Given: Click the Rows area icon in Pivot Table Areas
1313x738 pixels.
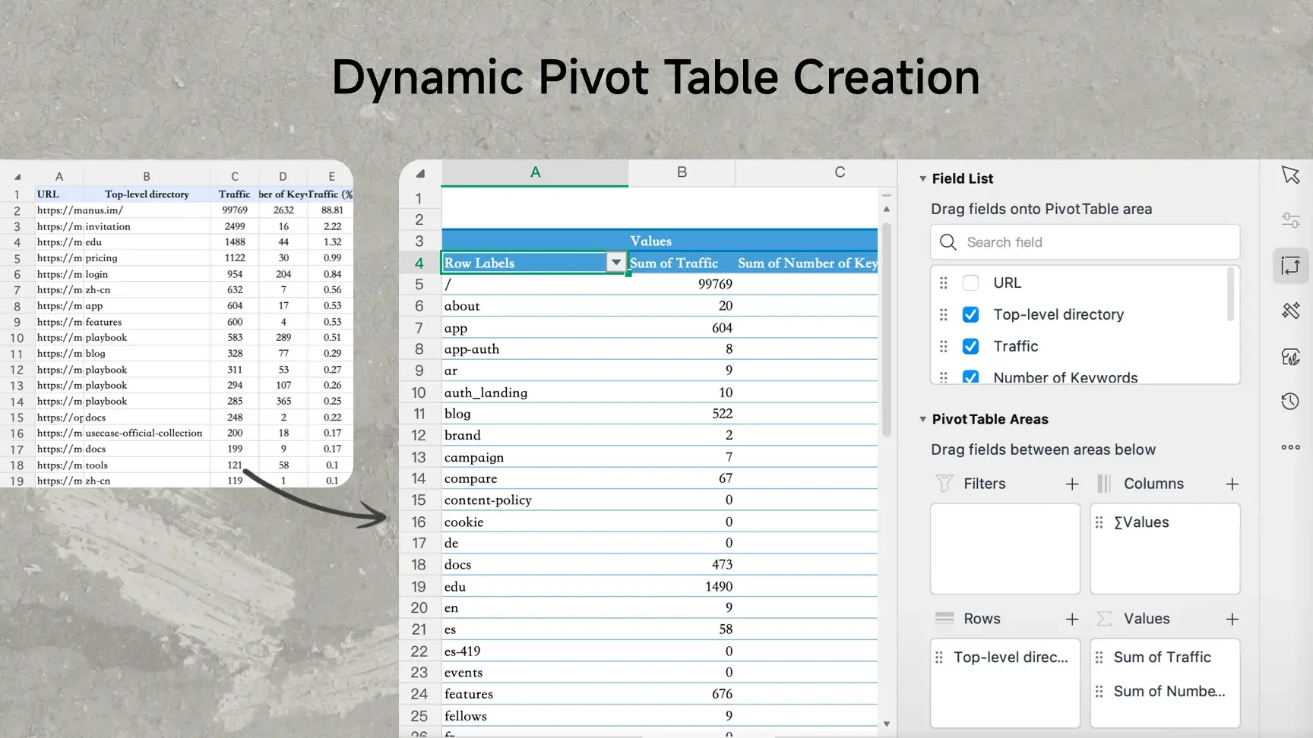Looking at the screenshot, I should click(944, 618).
